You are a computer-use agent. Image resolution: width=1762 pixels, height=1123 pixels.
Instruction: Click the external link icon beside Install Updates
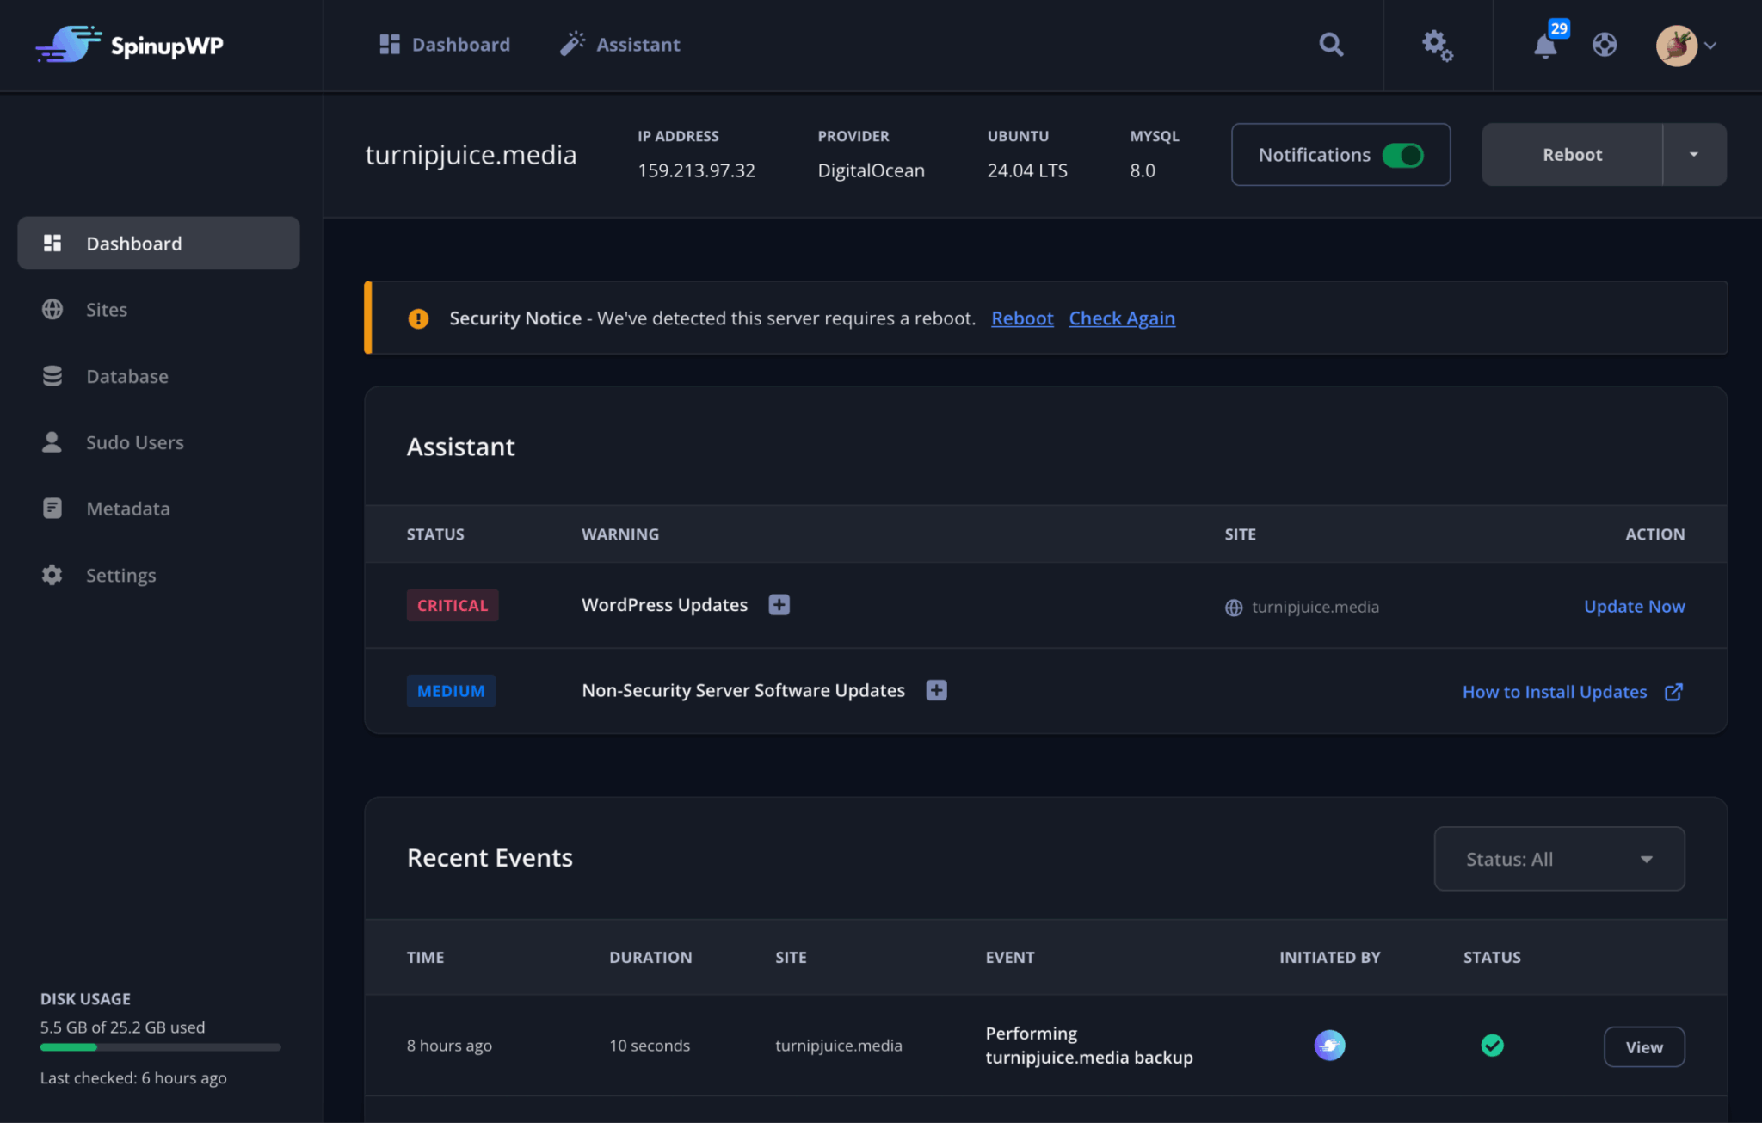coord(1673,692)
